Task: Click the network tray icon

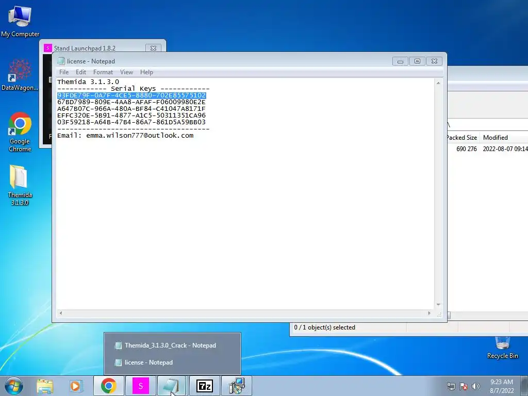Action: pyautogui.click(x=451, y=386)
